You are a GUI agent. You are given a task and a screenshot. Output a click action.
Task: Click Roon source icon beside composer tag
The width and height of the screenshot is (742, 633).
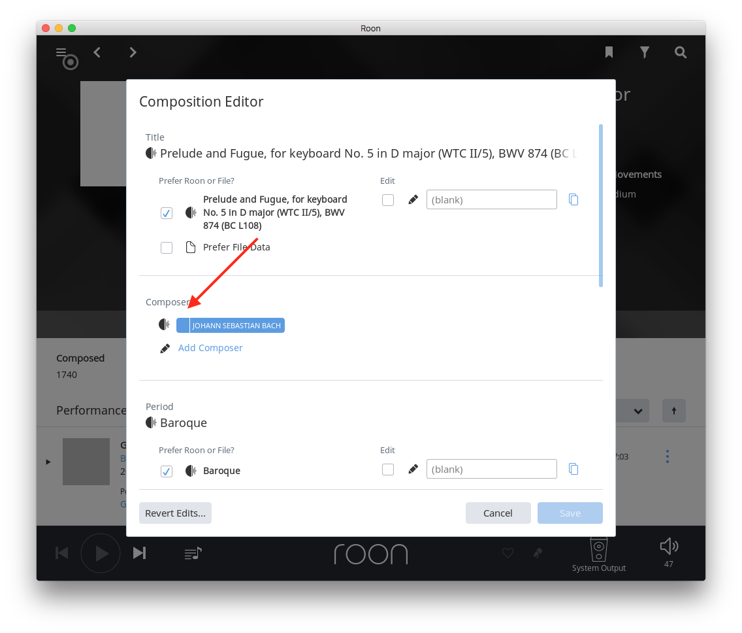pyautogui.click(x=164, y=324)
